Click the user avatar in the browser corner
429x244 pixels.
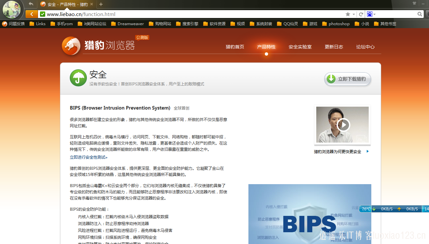[x=12, y=10]
